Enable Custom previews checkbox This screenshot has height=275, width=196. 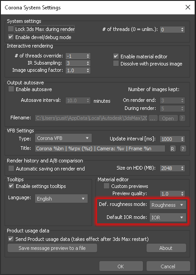[107, 186]
